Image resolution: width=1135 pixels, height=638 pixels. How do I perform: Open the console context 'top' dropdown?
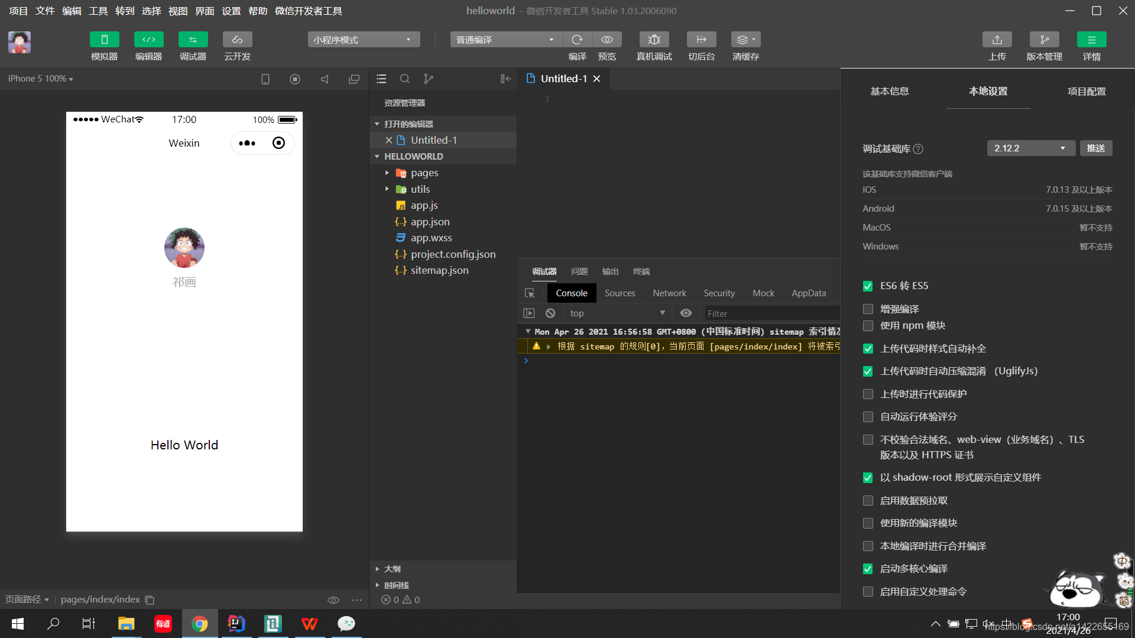point(617,313)
